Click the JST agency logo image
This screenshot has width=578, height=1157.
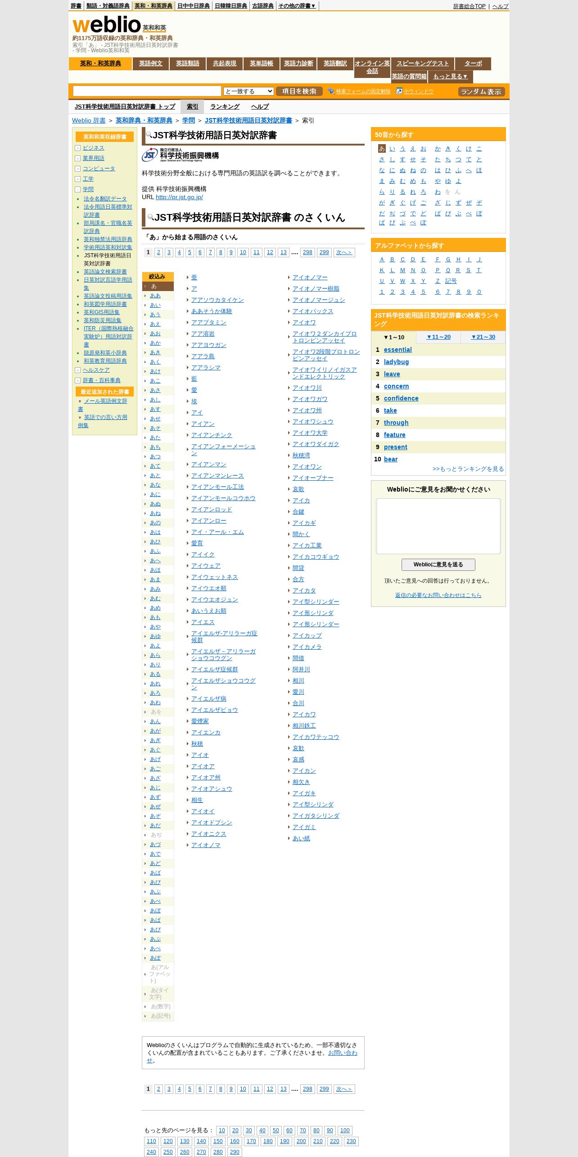(x=181, y=155)
